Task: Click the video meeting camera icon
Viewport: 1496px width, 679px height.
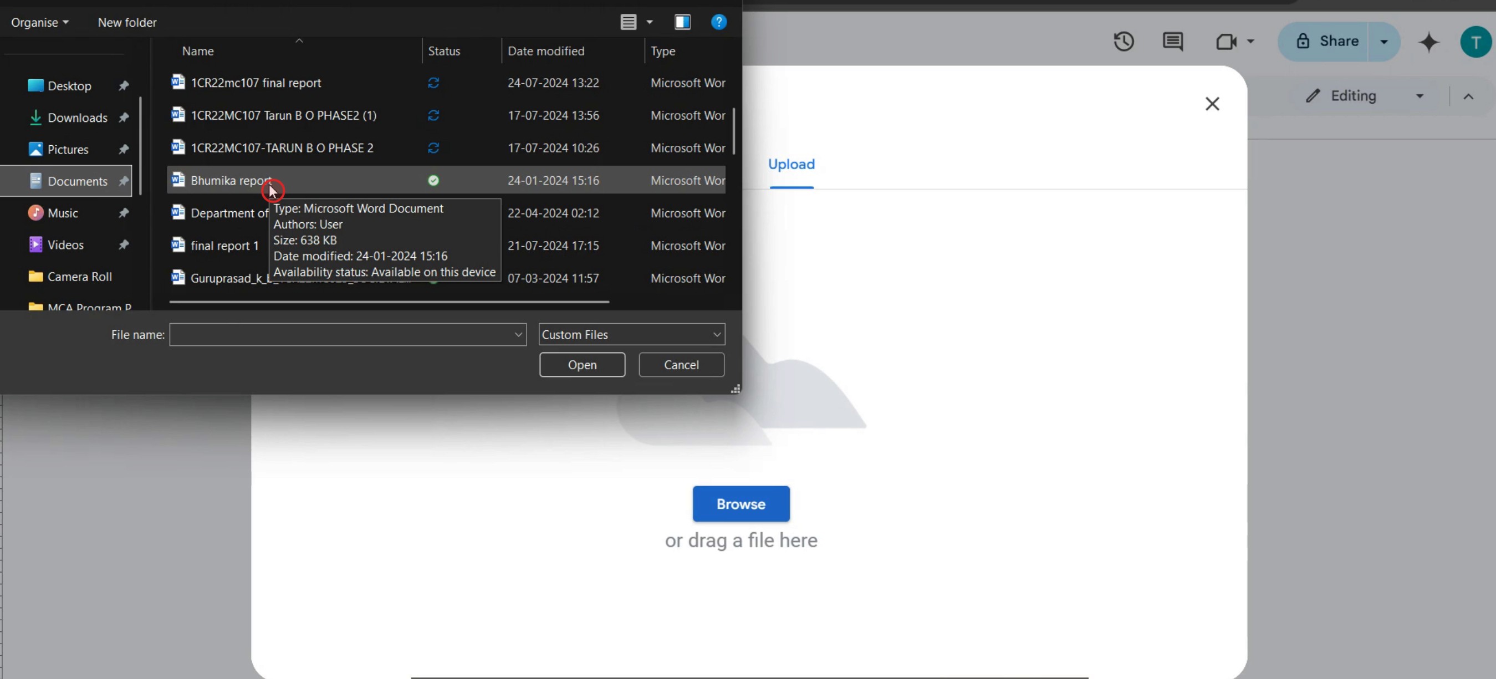Action: (x=1226, y=41)
